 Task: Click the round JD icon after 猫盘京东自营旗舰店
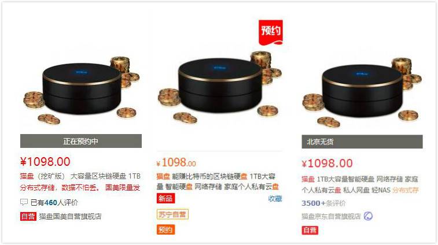click(368, 216)
